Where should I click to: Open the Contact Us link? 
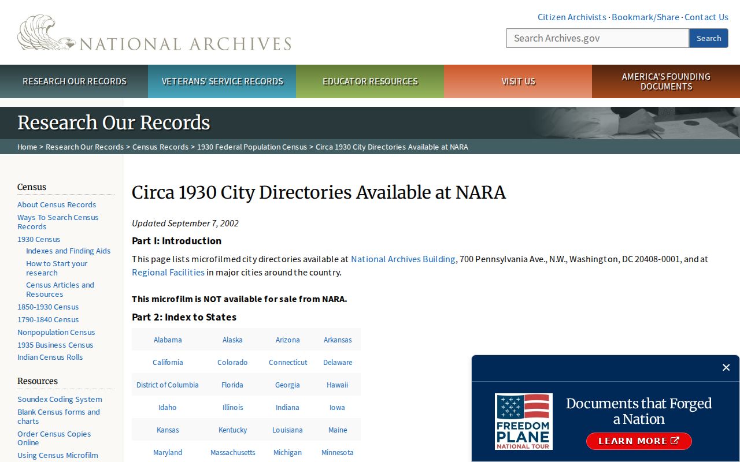(x=706, y=17)
